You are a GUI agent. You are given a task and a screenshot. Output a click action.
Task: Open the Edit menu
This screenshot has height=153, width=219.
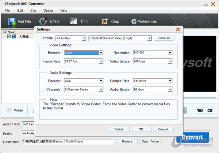pos(20,11)
